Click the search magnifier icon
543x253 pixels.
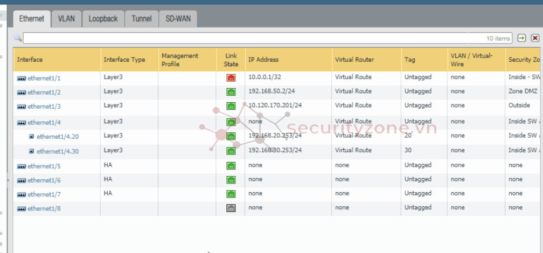(x=18, y=38)
